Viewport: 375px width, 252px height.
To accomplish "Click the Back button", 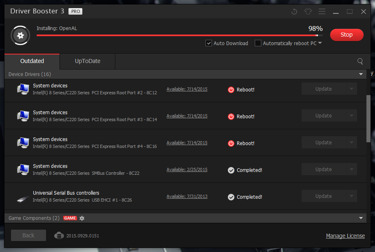I will click(x=29, y=235).
